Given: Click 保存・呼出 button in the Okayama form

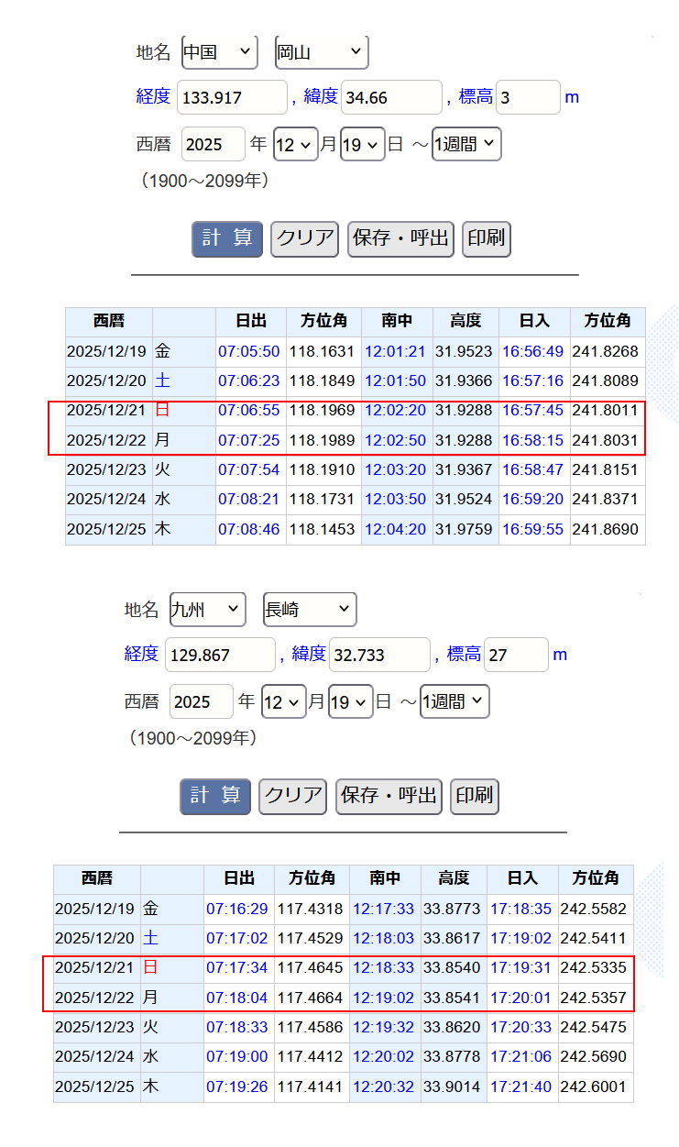Looking at the screenshot, I should pyautogui.click(x=400, y=238).
